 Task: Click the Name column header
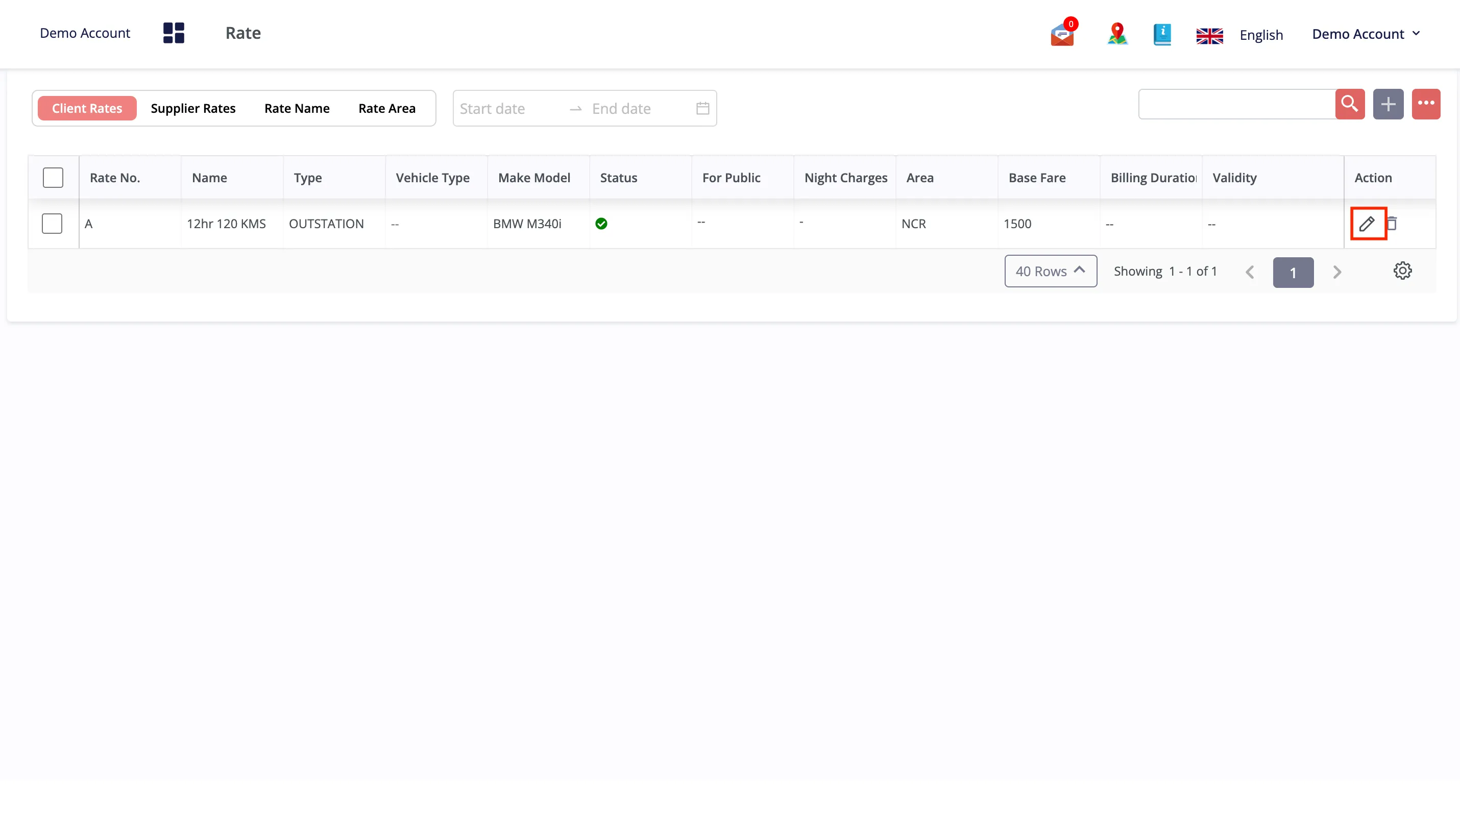(x=232, y=178)
